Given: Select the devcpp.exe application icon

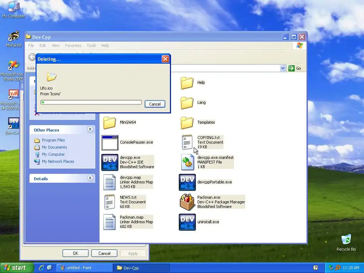Looking at the screenshot, I should [x=110, y=162].
